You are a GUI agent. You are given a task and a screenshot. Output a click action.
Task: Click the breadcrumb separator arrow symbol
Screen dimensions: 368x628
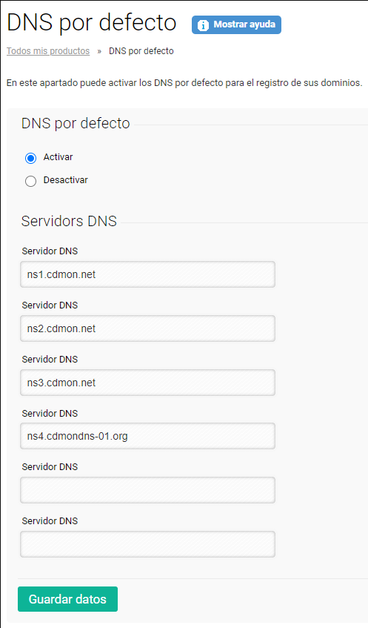99,51
